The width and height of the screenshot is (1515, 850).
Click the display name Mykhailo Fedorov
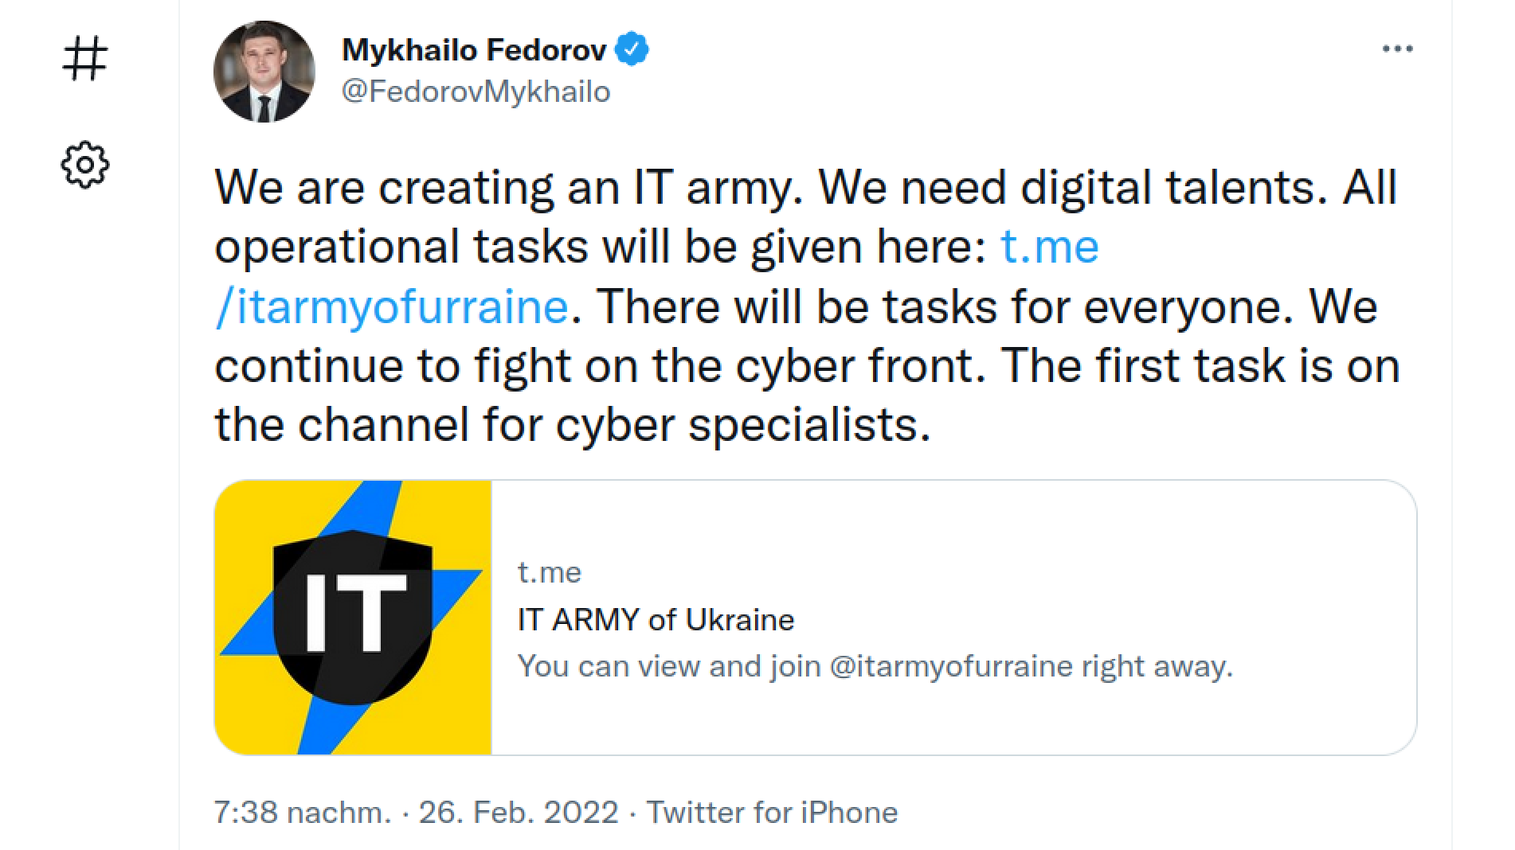point(474,50)
